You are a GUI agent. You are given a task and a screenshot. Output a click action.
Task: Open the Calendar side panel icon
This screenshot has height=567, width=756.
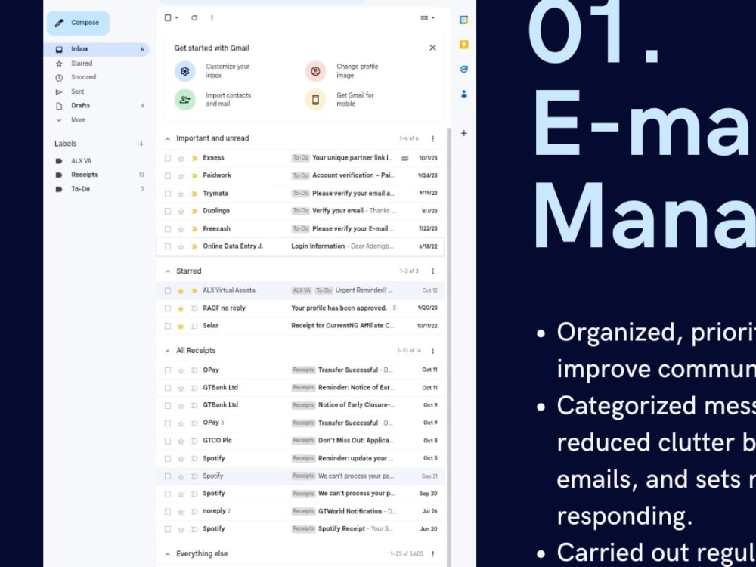(x=464, y=20)
